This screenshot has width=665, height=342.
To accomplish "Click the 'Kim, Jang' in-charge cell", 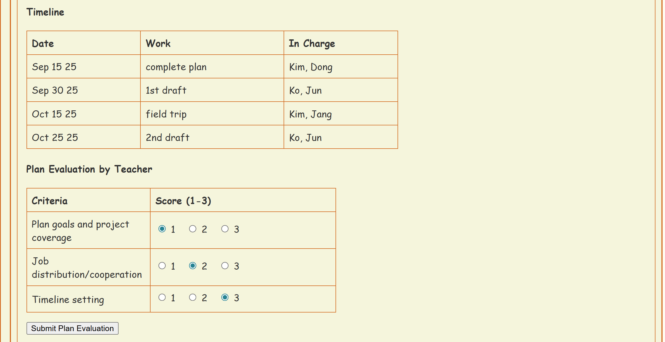I will [x=310, y=114].
